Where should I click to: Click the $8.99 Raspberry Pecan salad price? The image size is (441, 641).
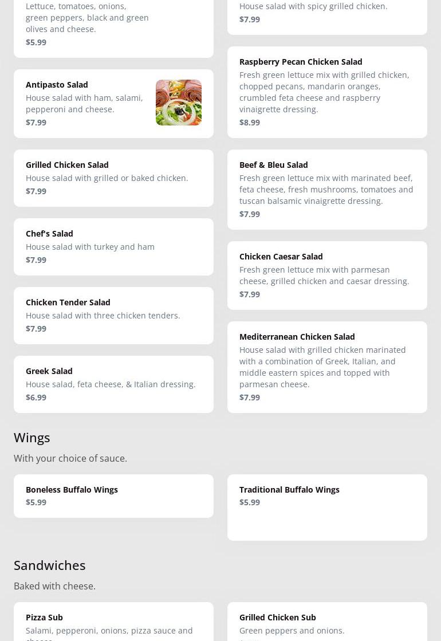(x=250, y=122)
